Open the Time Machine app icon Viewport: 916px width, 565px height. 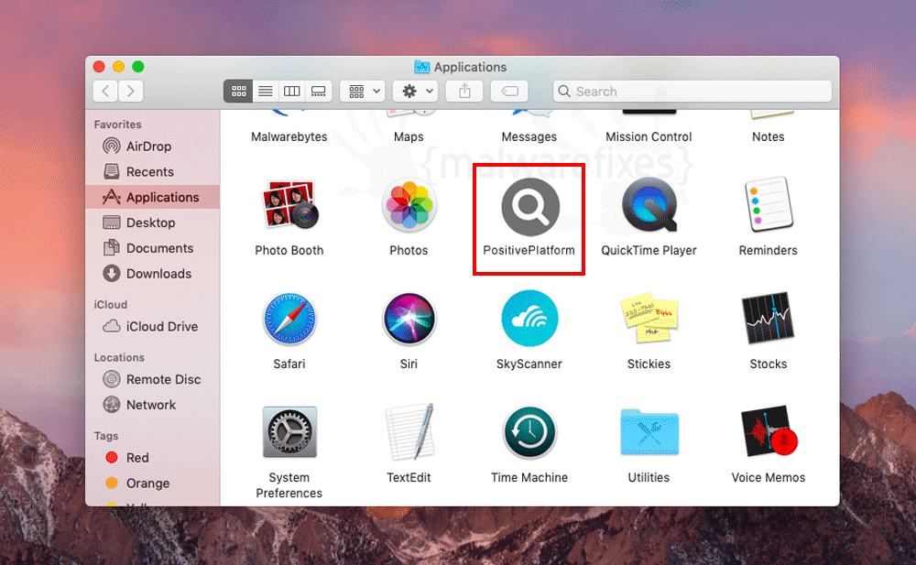(529, 432)
